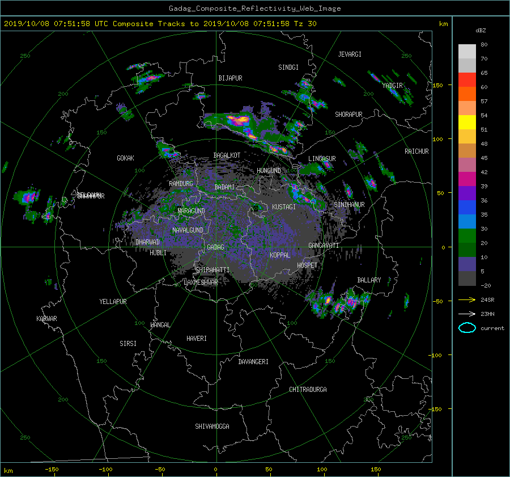Click the LINGASUR city label

322,159
